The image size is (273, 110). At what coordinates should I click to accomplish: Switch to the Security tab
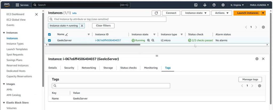point(69,68)
